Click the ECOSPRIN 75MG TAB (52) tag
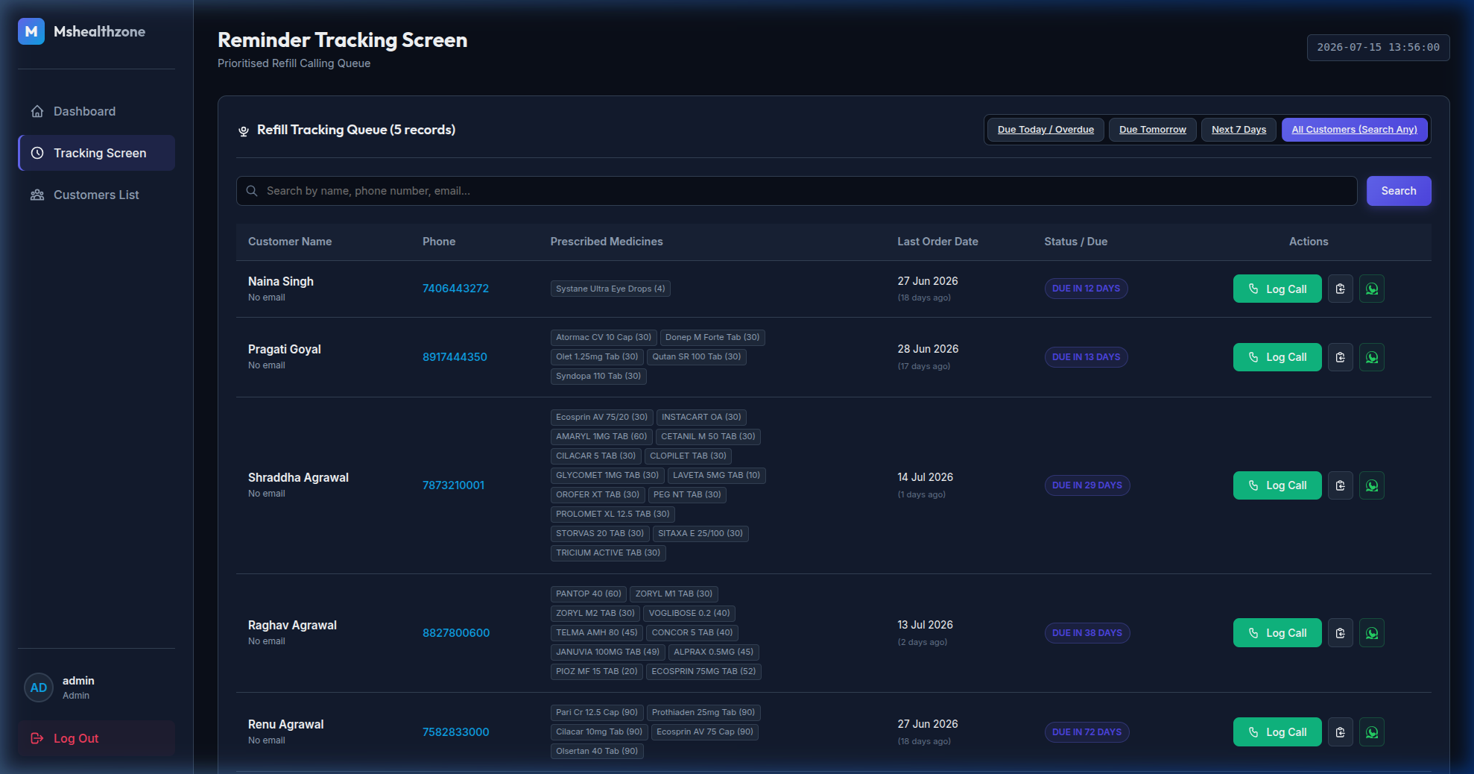 click(x=703, y=671)
